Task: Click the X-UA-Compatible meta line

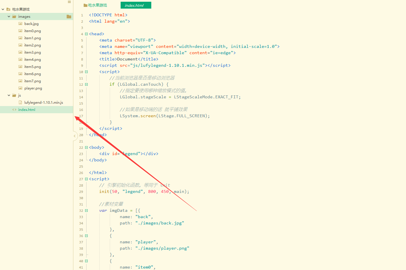Action: click(167, 53)
